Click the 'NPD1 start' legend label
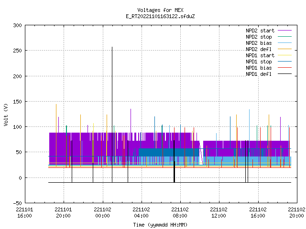The width and height of the screenshot is (306, 229). (260, 55)
